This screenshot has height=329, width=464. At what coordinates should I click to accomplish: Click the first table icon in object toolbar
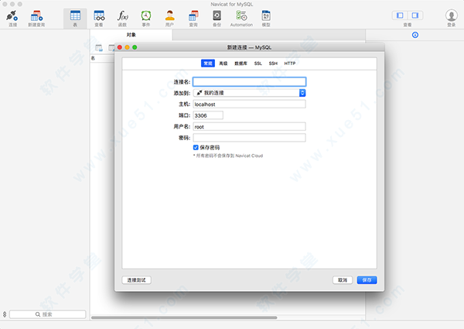pyautogui.click(x=99, y=48)
